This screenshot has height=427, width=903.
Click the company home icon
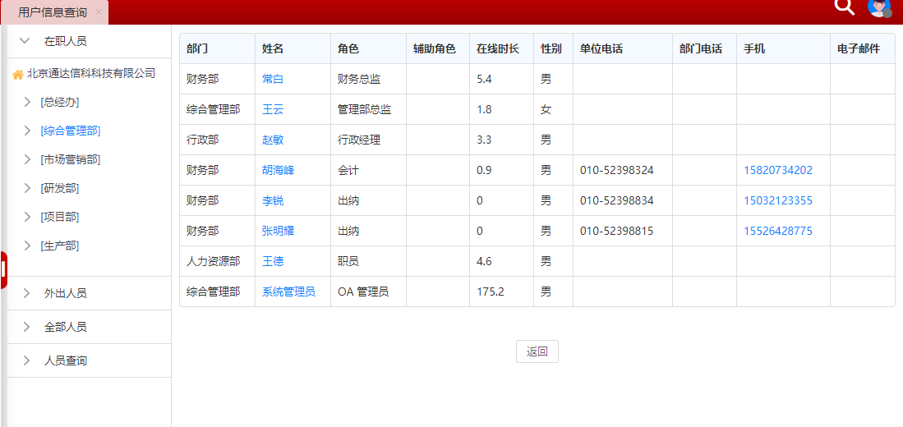point(18,74)
